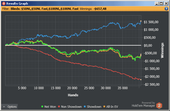Click the blue Showdown color square

point(85,107)
